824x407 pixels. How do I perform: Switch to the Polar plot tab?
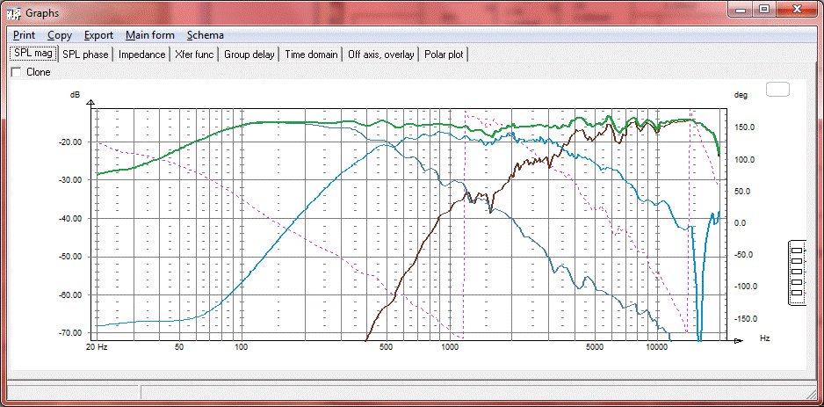(444, 55)
